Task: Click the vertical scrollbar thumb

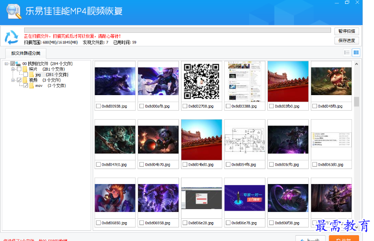Action: click(356, 101)
